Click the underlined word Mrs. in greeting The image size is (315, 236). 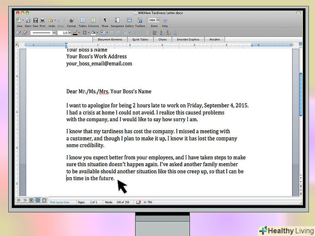pos(104,92)
